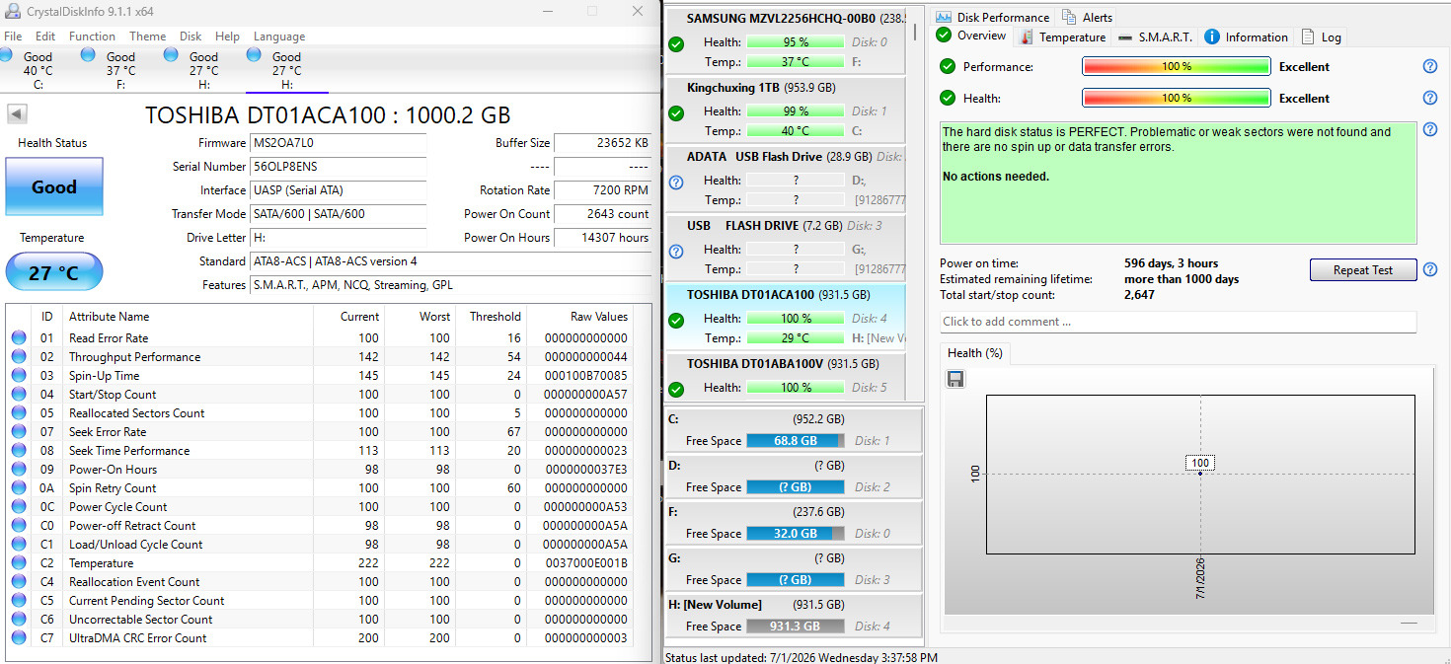Open the File menu
The height and width of the screenshot is (664, 1451).
point(13,37)
